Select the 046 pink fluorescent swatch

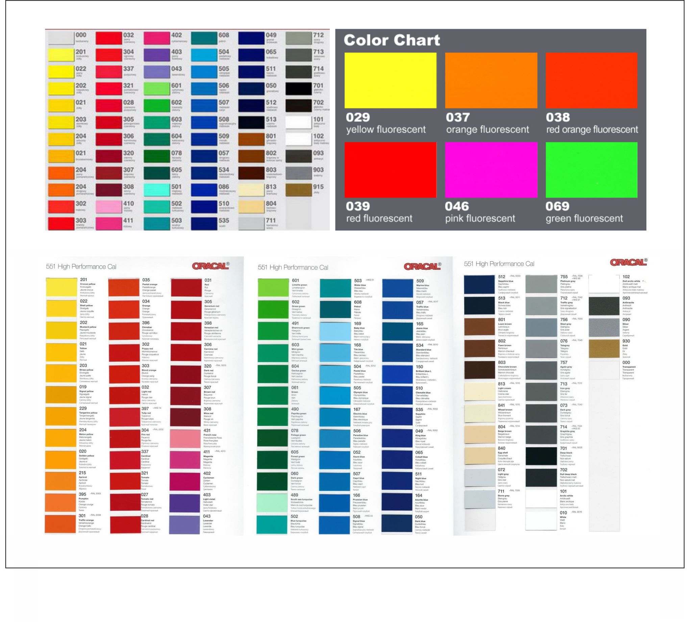491,170
